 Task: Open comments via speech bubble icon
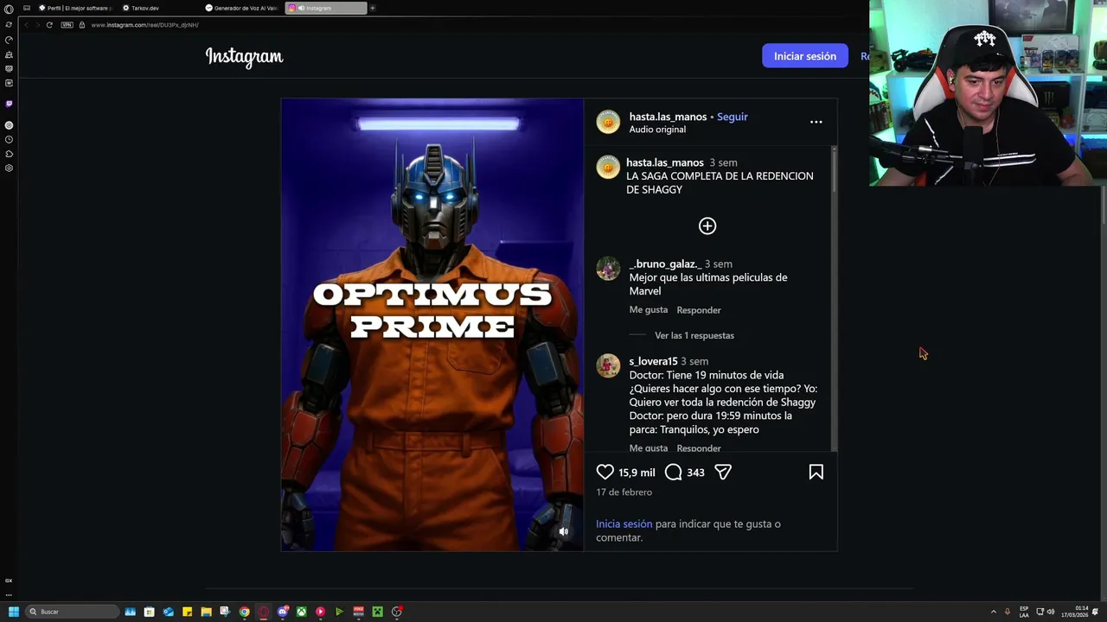pos(674,472)
